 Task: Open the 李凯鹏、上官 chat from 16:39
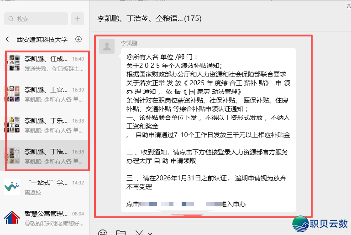[x=46, y=94]
